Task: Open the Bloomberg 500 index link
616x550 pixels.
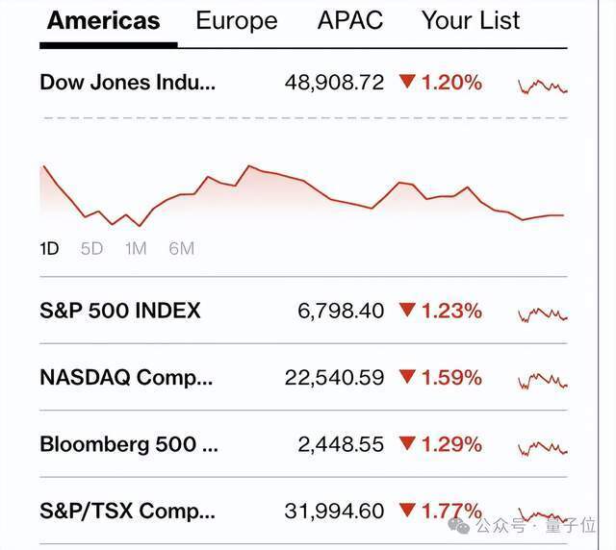Action: [x=131, y=444]
